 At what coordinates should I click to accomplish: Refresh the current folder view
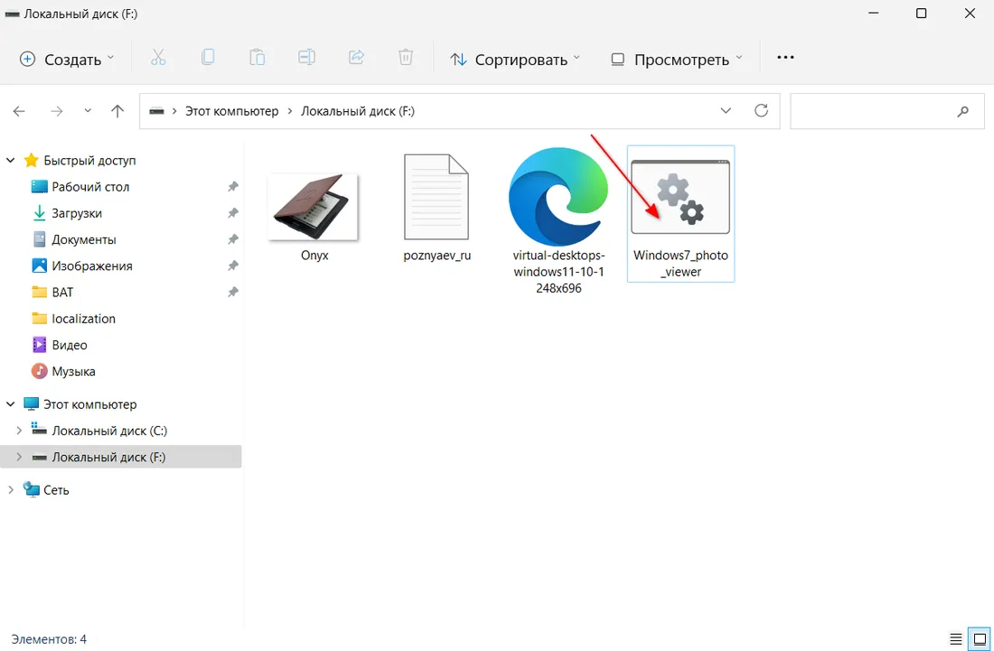[762, 111]
